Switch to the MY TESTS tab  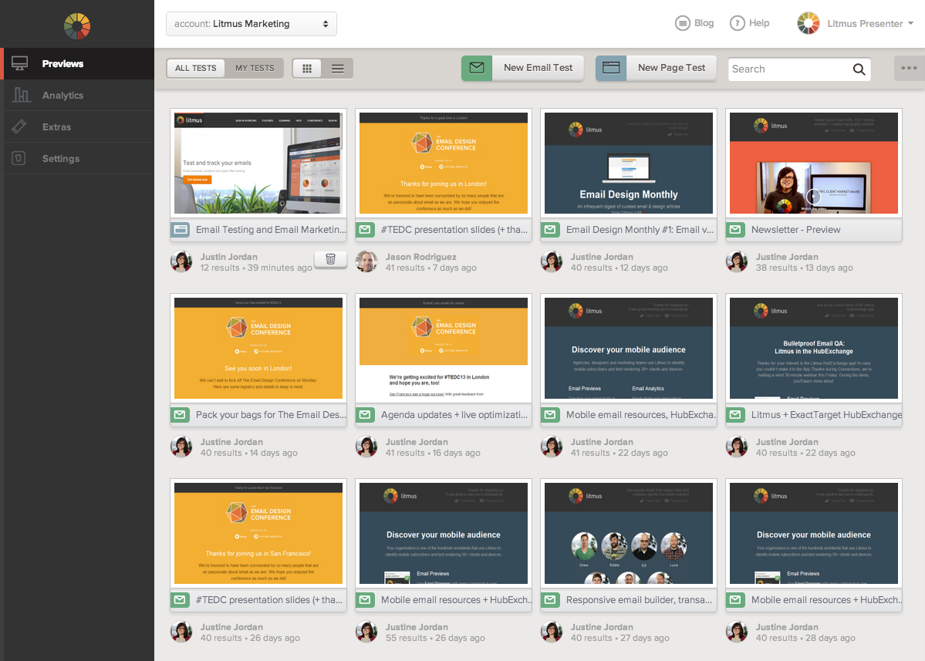(255, 69)
